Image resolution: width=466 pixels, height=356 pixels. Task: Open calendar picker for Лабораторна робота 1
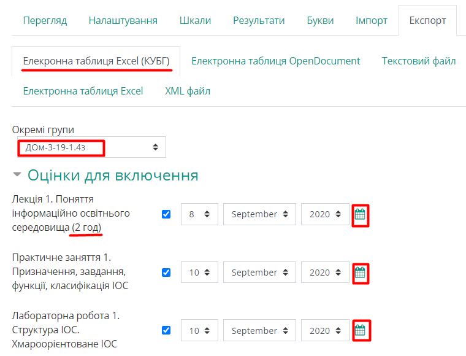[x=360, y=331]
